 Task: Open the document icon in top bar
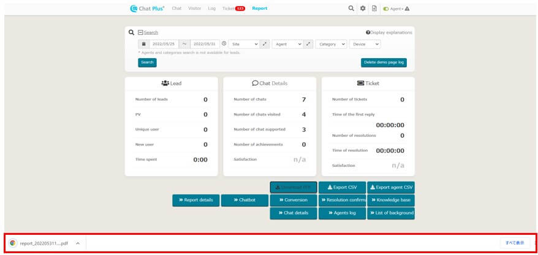tap(374, 9)
